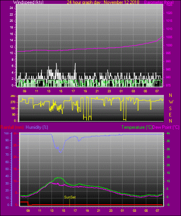The image size is (181, 216).
Task: Click the 13 hour tick on temperature graph
Action: coord(52,211)
